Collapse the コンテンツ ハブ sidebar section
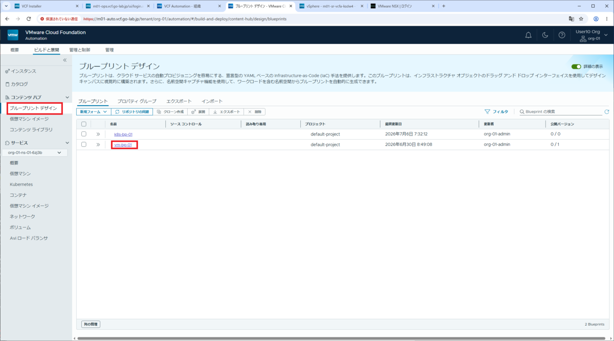 click(67, 97)
